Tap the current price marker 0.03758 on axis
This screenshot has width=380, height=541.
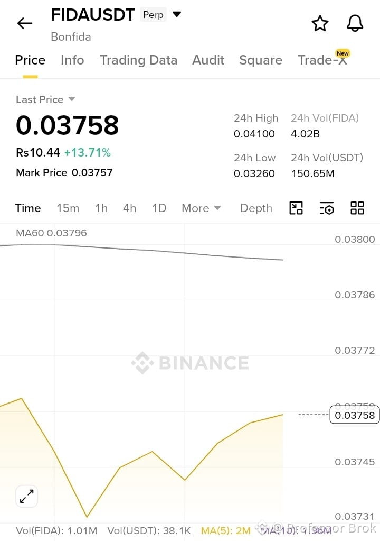click(x=355, y=415)
